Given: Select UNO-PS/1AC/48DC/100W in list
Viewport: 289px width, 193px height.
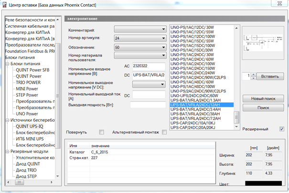Looking at the screenshot, I should coord(193,86).
